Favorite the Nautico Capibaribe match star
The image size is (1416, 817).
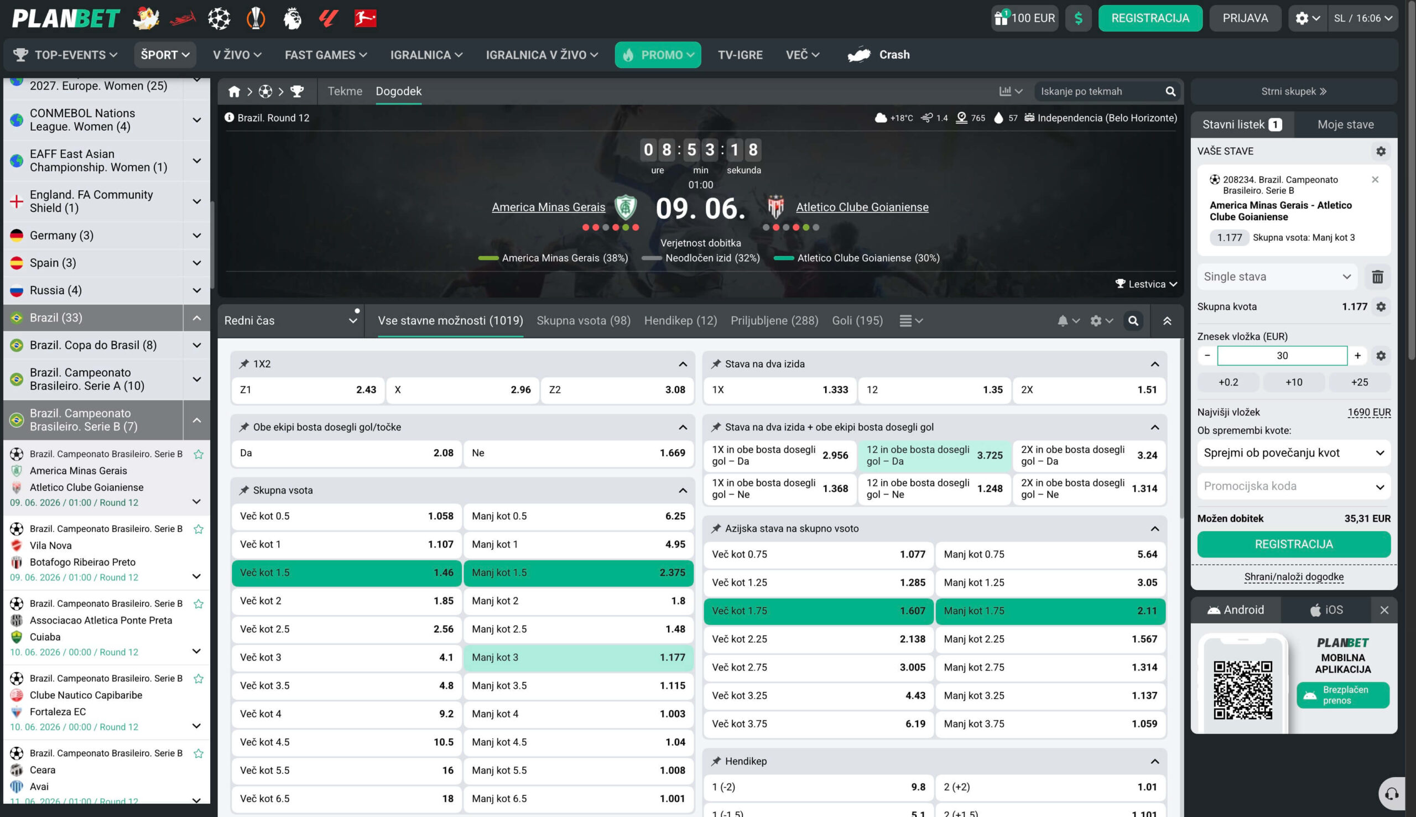(199, 678)
